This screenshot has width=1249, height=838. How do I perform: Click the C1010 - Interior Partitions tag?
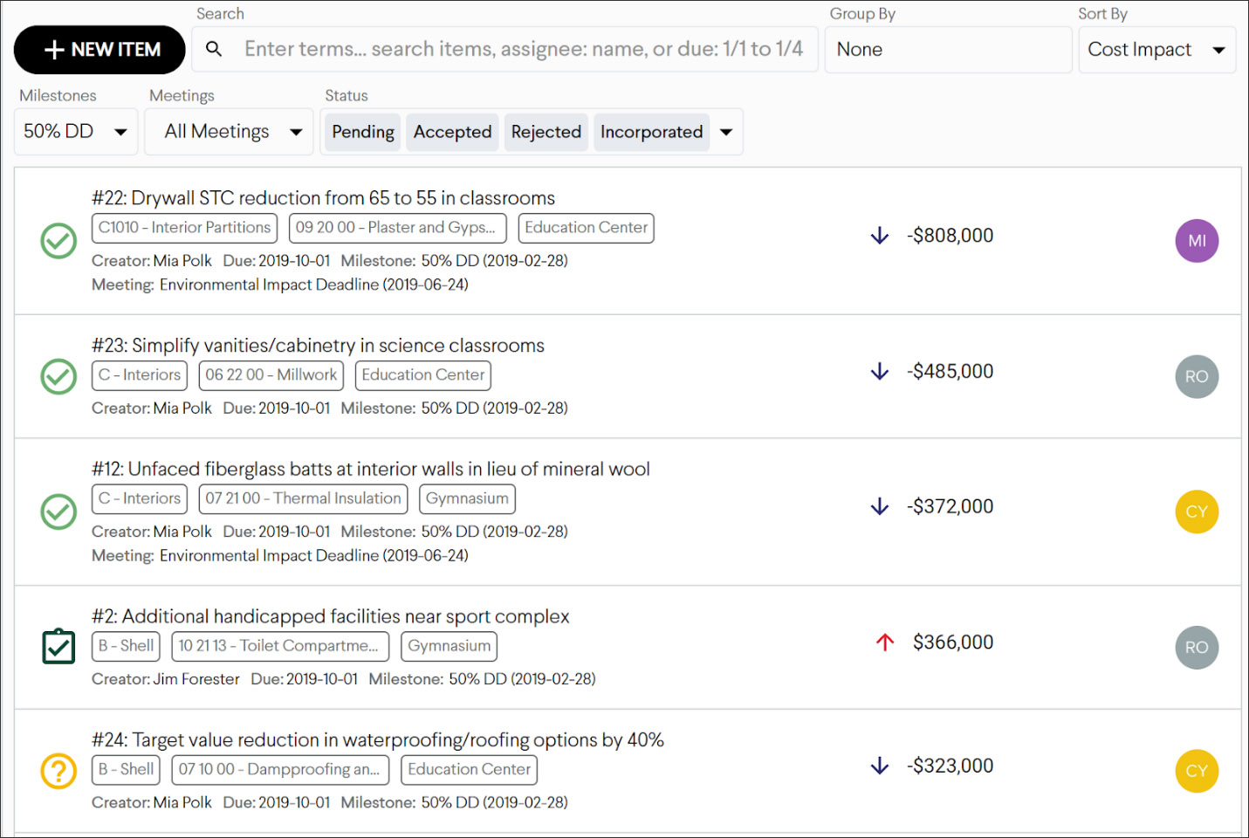(184, 228)
